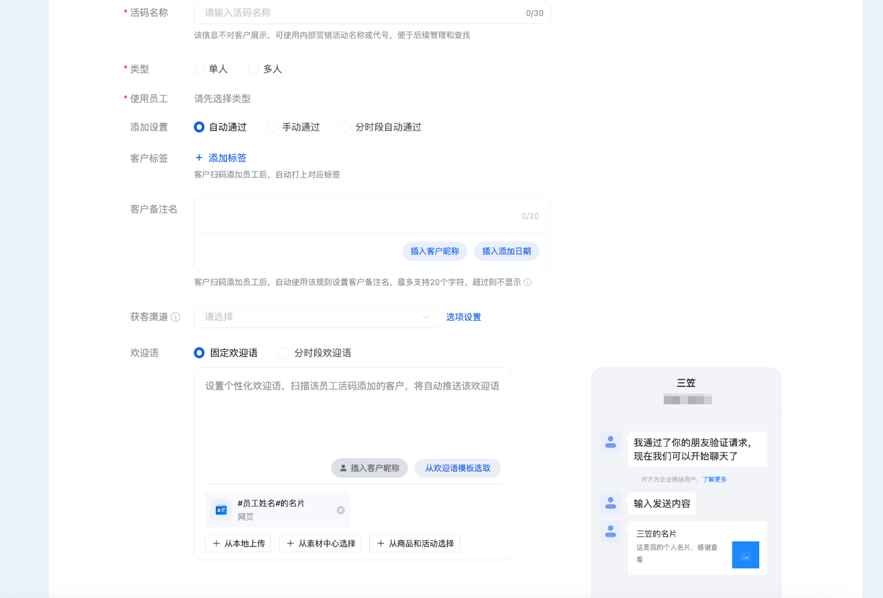883x598 pixels.
Task: Focus the 活码名称 input field
Action: [x=372, y=13]
